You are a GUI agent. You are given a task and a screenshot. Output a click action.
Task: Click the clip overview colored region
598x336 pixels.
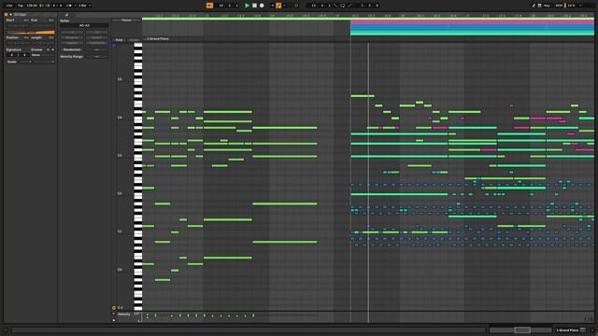pyautogui.click(x=472, y=28)
